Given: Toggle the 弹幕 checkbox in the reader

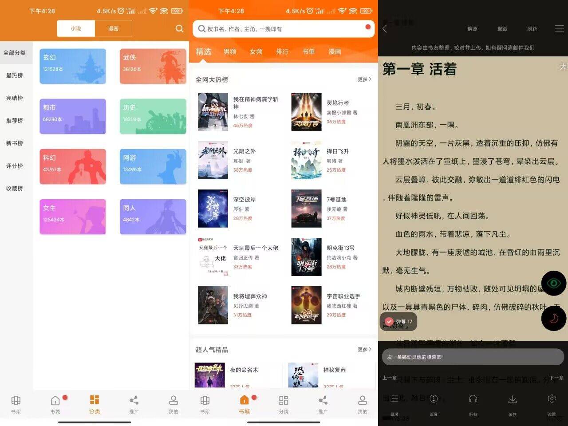Looking at the screenshot, I should pyautogui.click(x=389, y=321).
